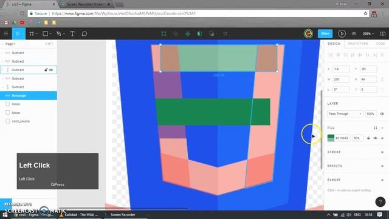Click the layer opacity 100% field

(x=371, y=114)
